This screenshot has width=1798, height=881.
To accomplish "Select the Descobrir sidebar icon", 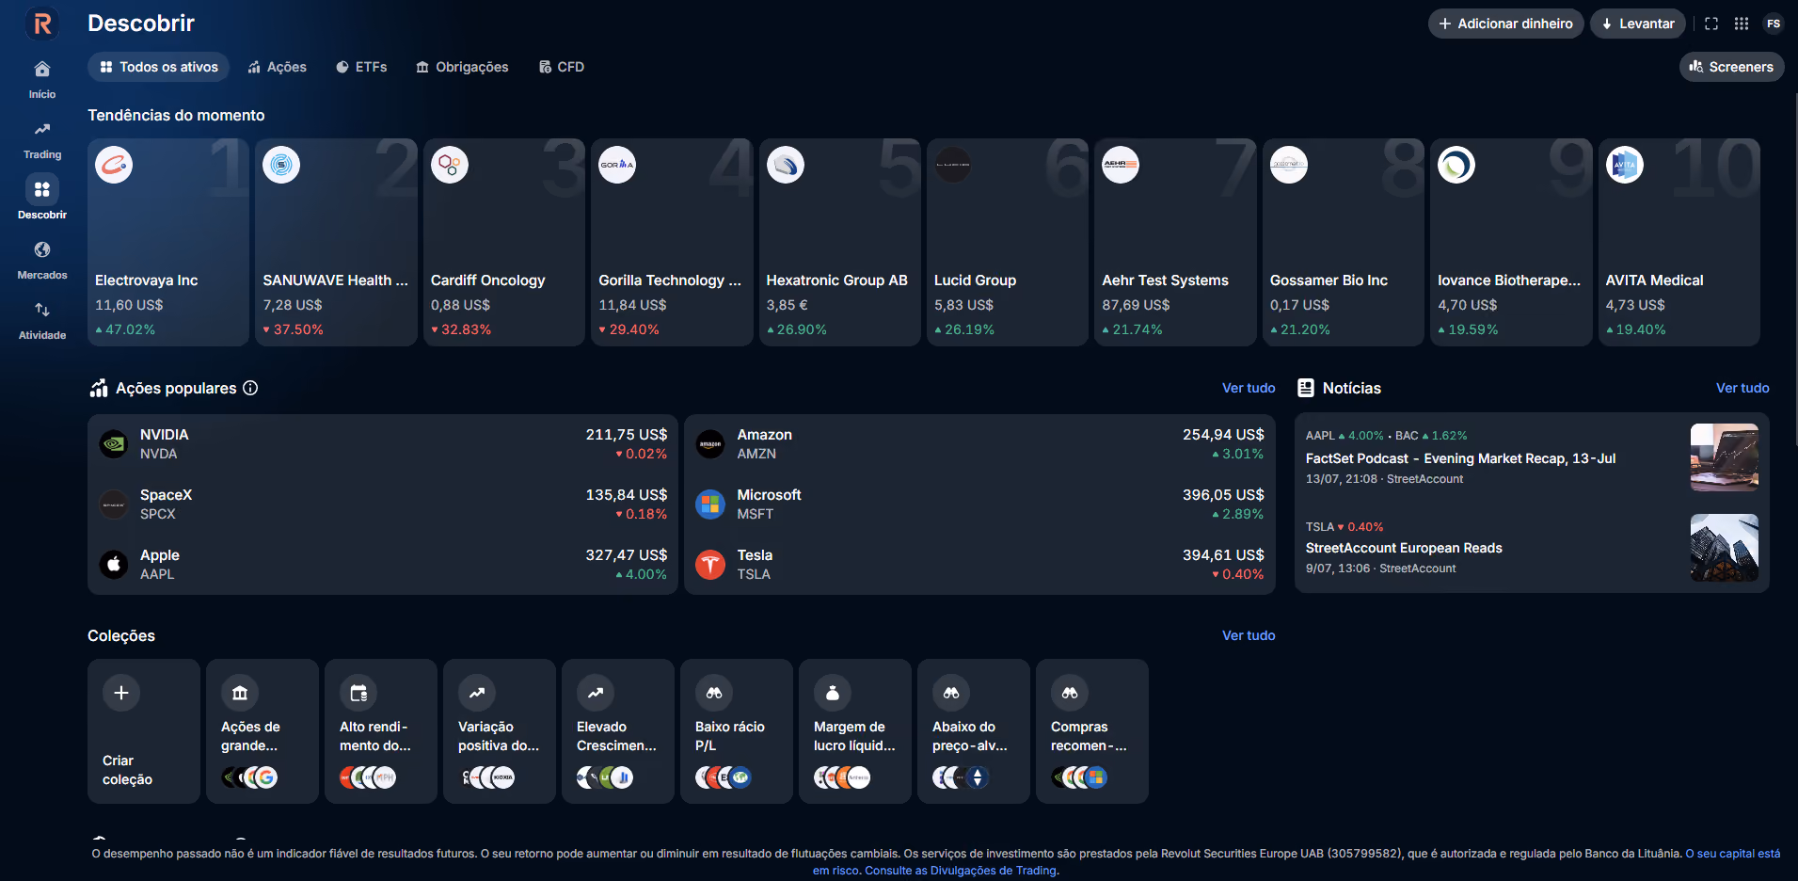I will click(x=42, y=190).
